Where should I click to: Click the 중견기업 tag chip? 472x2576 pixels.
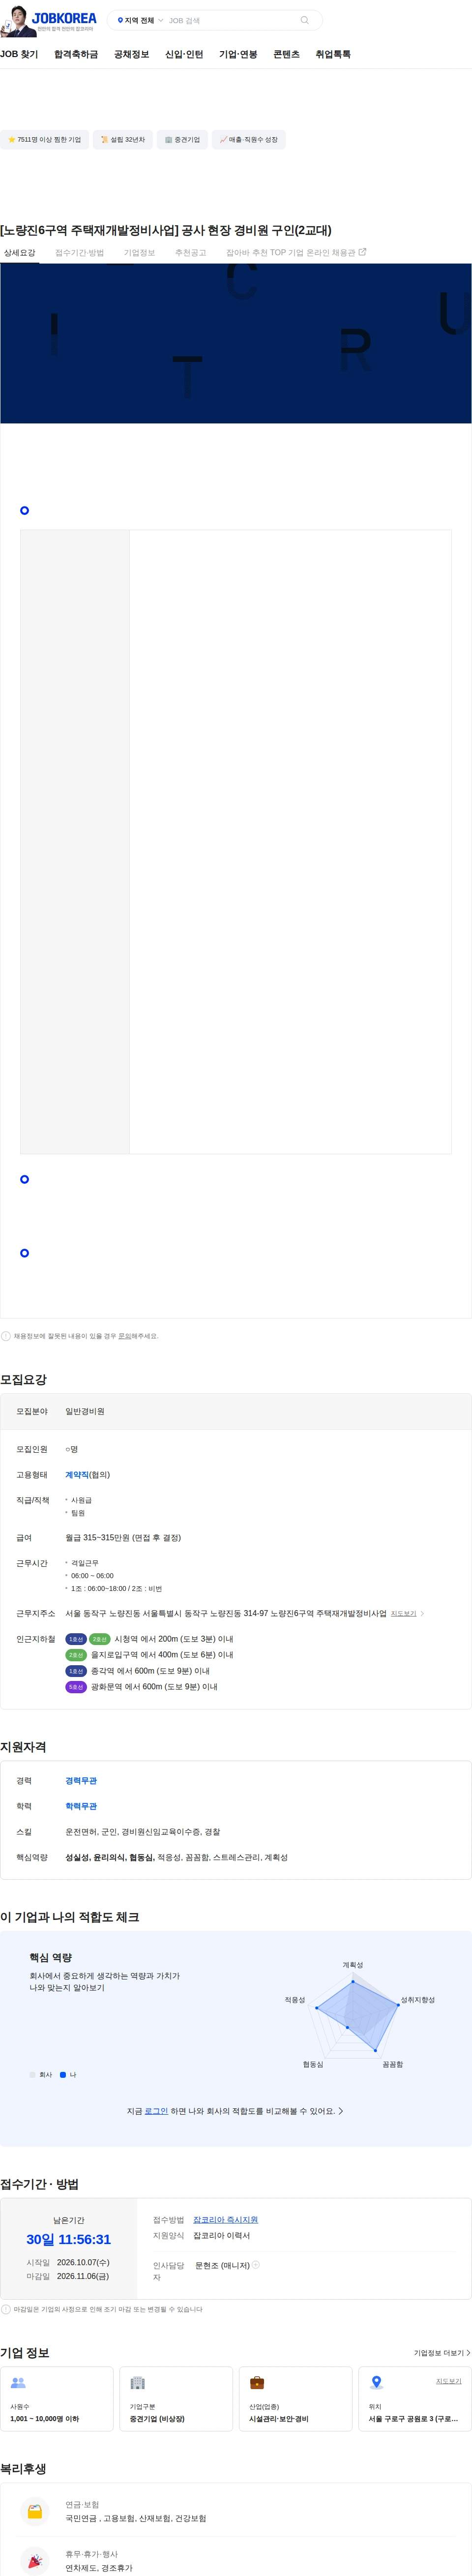coord(182,140)
